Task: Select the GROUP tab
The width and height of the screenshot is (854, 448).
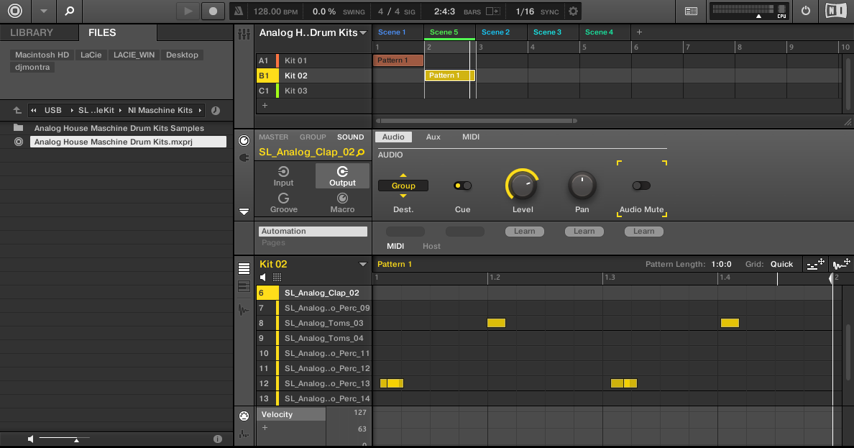Action: pos(313,137)
